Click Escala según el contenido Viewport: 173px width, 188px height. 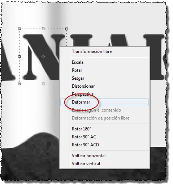104,110
